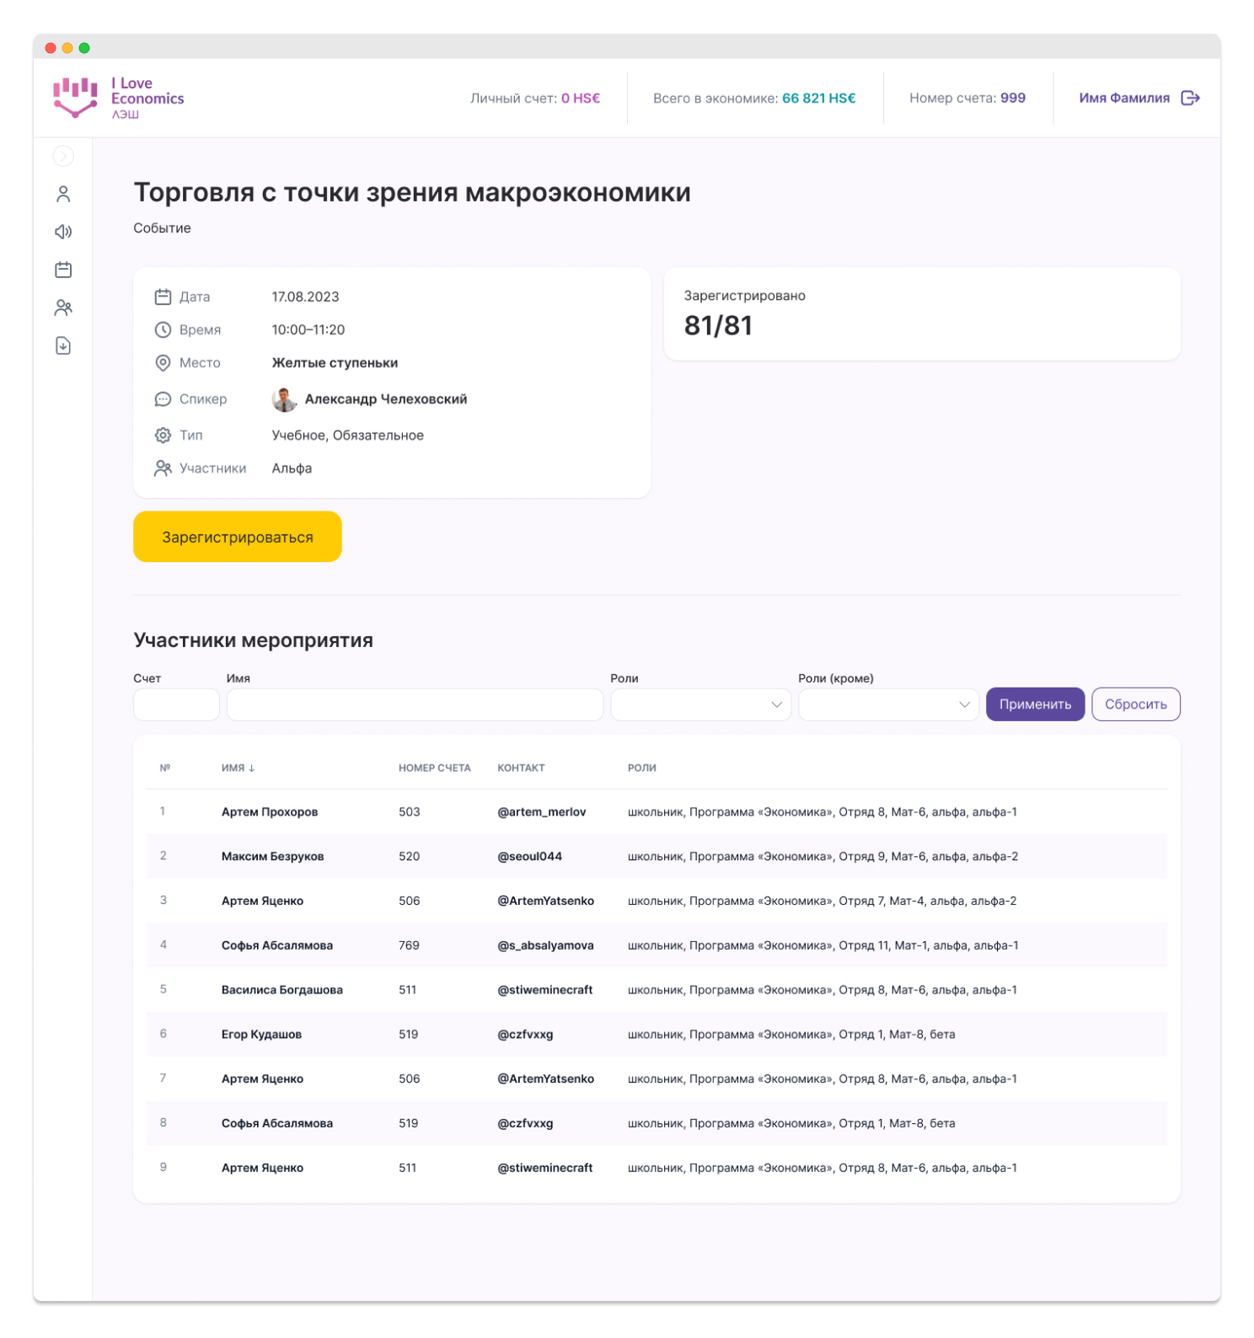The height and width of the screenshot is (1338, 1254).
Task: Open the profile icon in the sidebar
Action: coord(63,195)
